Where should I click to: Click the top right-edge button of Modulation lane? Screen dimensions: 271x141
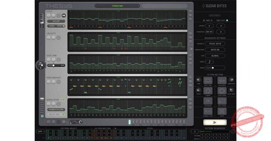(191, 100)
